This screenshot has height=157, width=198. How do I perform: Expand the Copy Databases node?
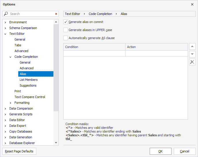click(5, 132)
